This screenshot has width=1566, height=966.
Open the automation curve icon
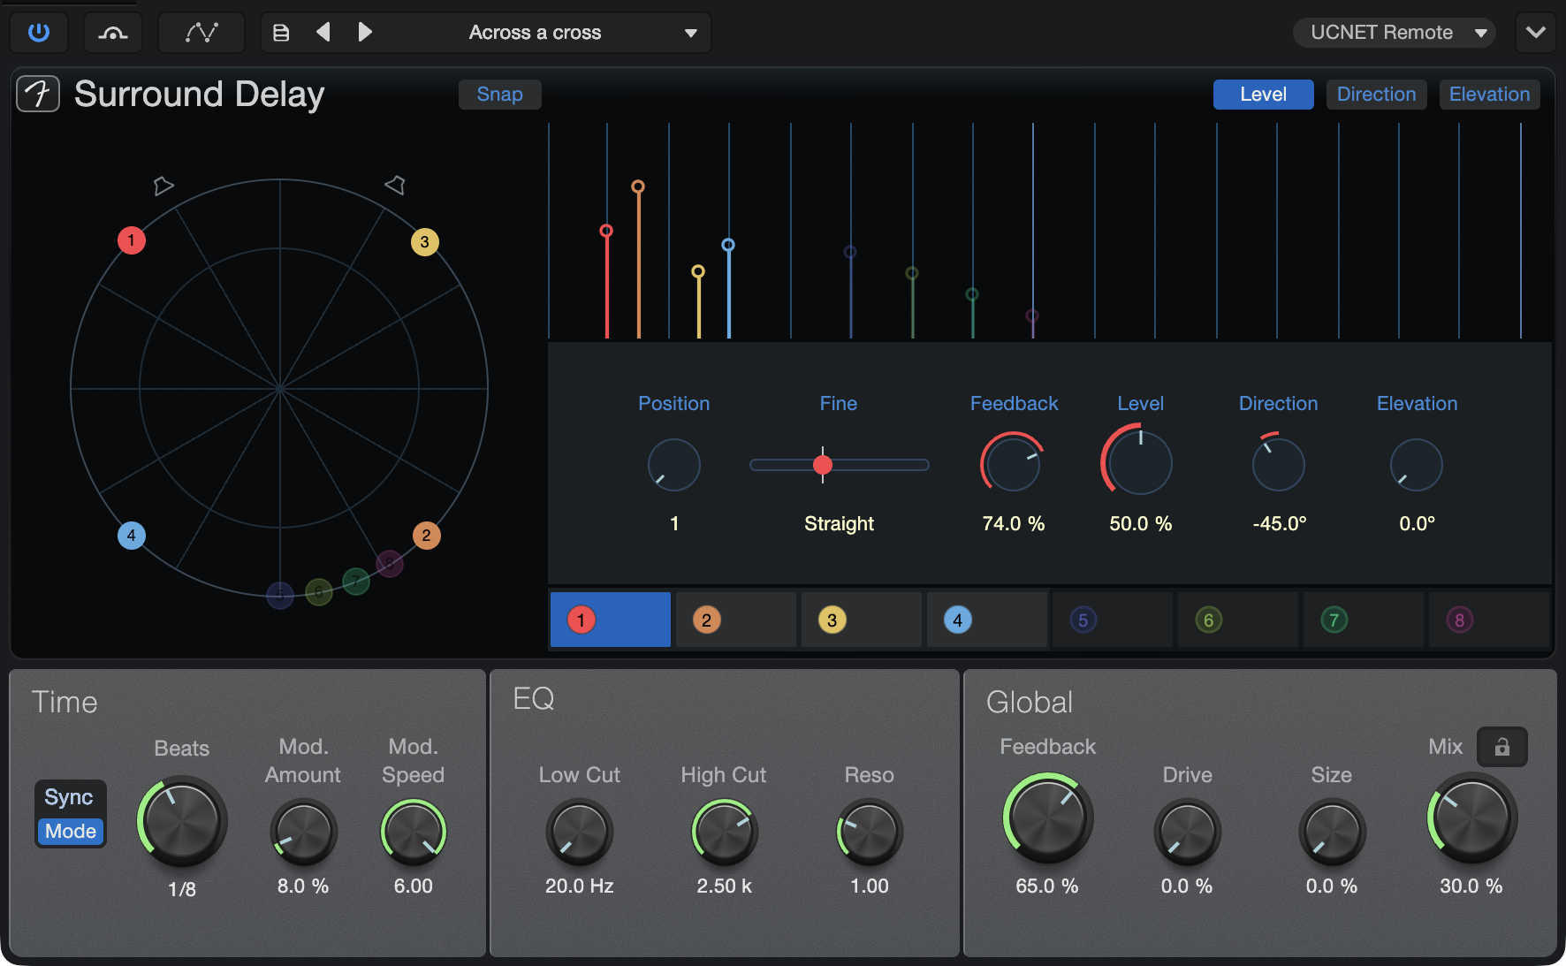tap(201, 33)
